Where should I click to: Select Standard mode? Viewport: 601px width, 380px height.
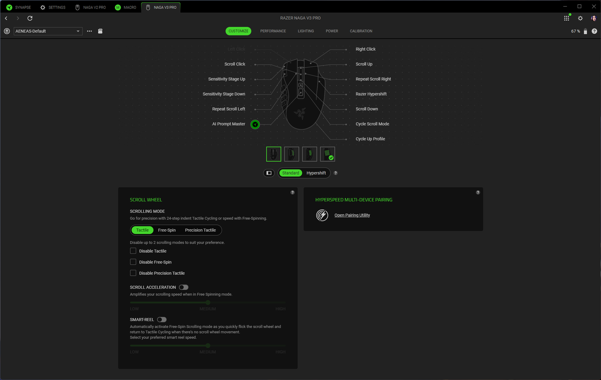pos(291,173)
